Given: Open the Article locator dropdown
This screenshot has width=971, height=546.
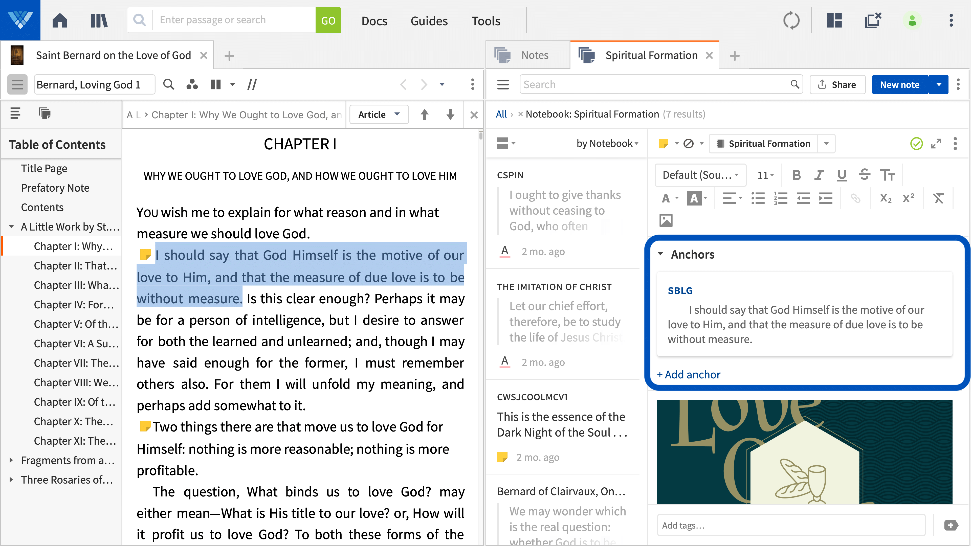Looking at the screenshot, I should pyautogui.click(x=379, y=115).
